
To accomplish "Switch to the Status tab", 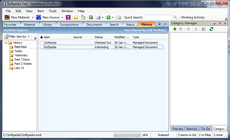I will tap(130, 25).
